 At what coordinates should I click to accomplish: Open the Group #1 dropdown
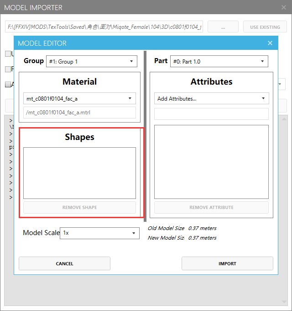pyautogui.click(x=91, y=61)
